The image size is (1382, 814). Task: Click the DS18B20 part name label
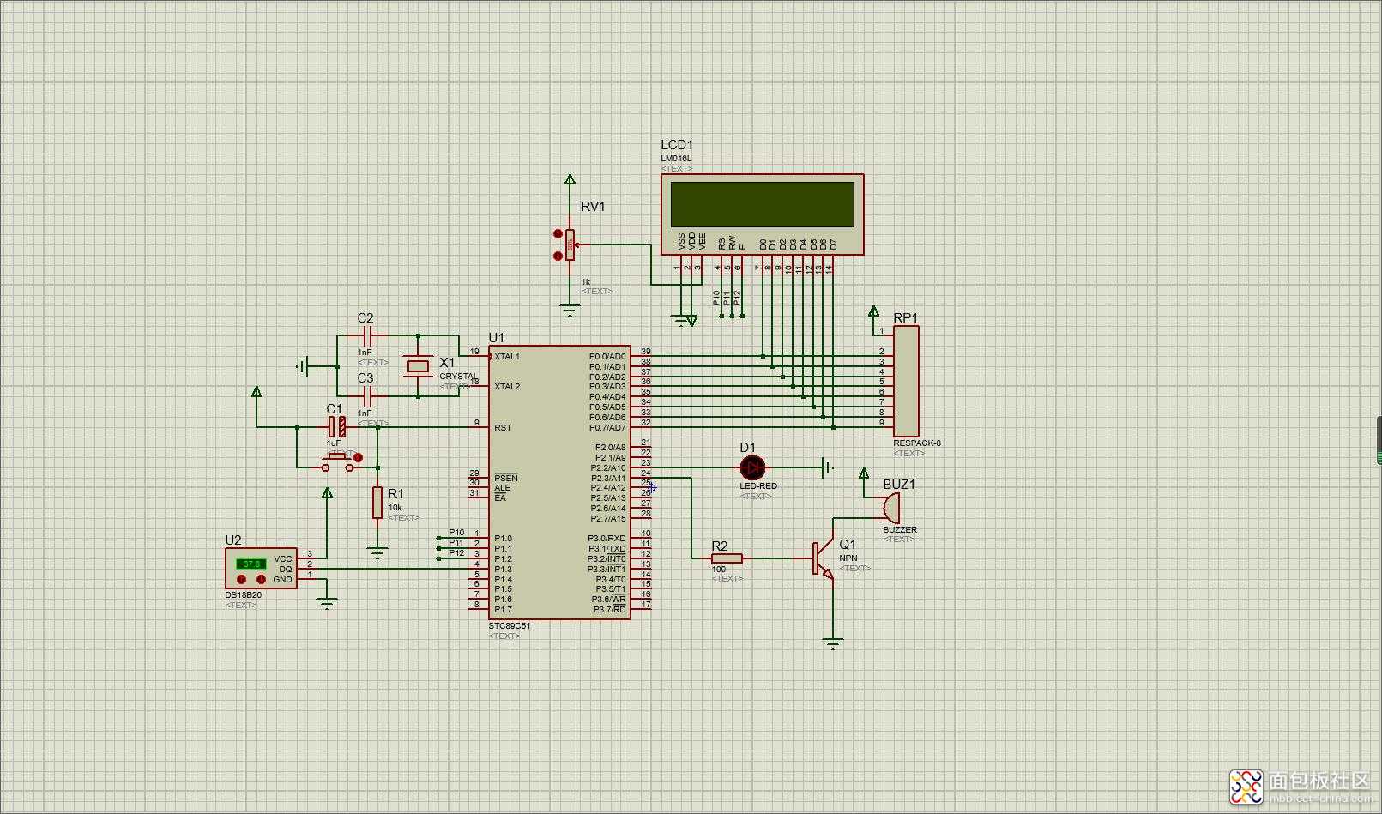(244, 594)
